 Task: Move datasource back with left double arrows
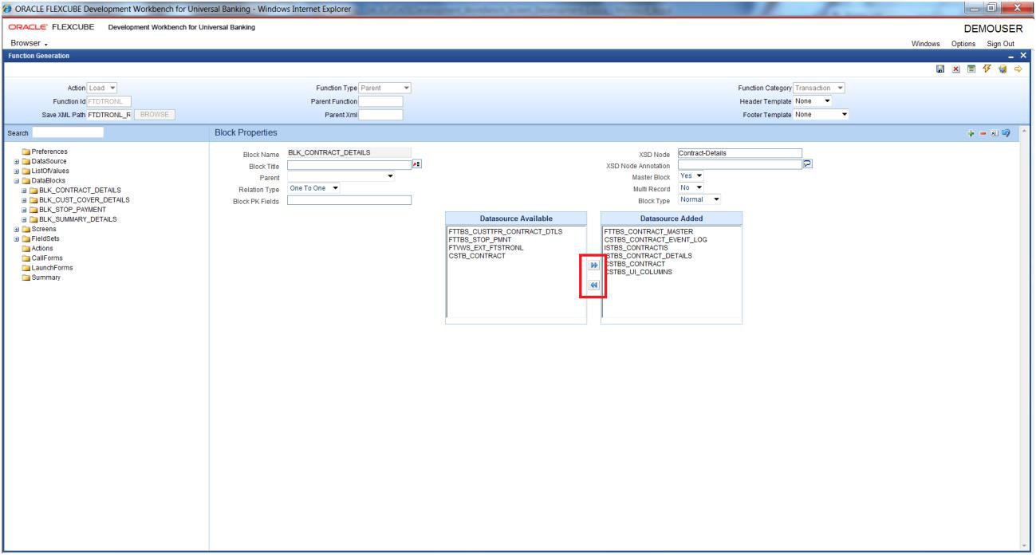pos(593,285)
